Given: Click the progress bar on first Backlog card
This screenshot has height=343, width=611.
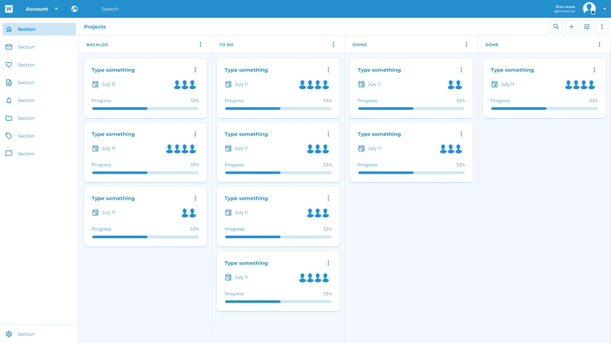Looking at the screenshot, I should (145, 108).
